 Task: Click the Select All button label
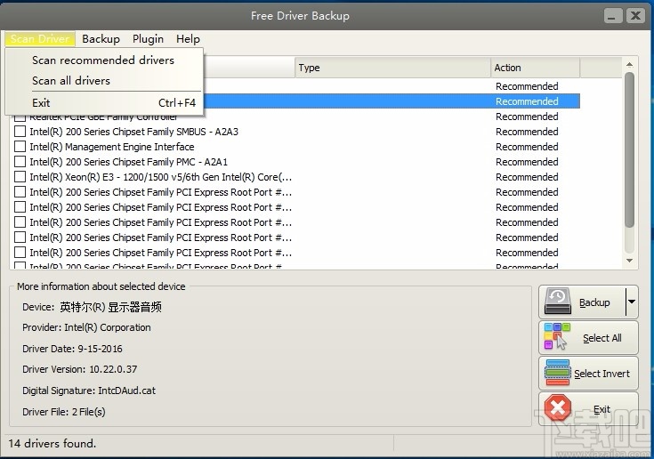(x=602, y=338)
